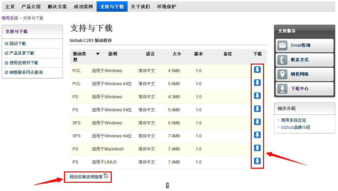The width and height of the screenshot is (338, 191).
Task: Click the Email咨询 envelope icon
Action: (283, 45)
